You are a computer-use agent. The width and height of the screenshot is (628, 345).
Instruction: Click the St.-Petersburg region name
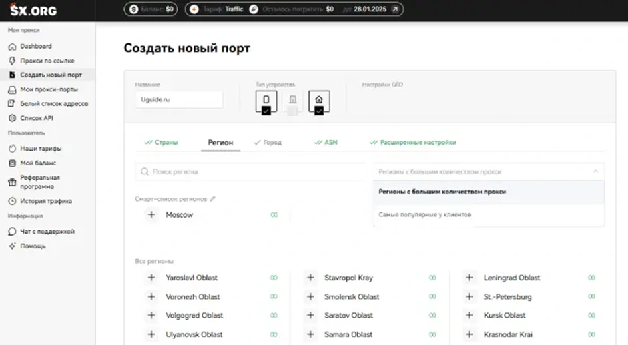(507, 297)
